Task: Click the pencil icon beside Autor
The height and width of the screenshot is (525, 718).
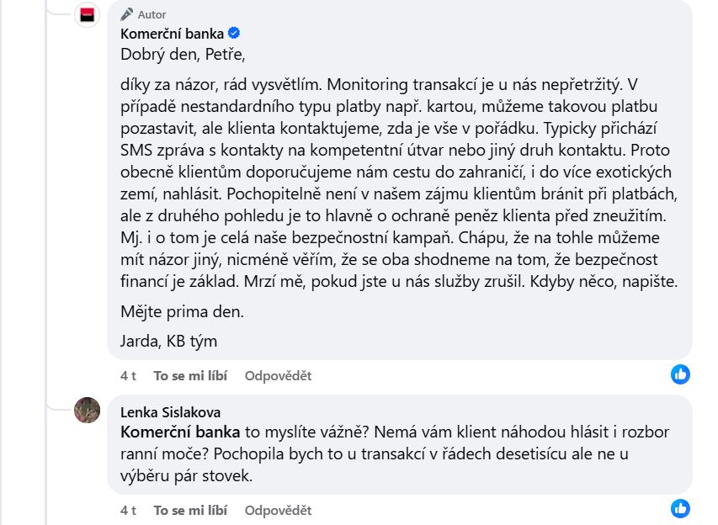Action: [127, 14]
